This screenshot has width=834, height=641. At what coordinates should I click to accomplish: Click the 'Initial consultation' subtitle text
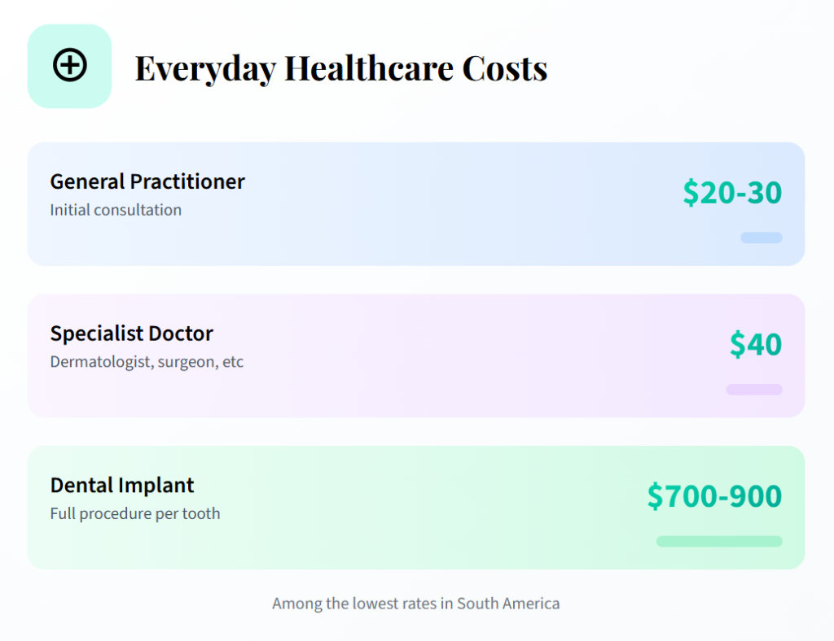(116, 210)
